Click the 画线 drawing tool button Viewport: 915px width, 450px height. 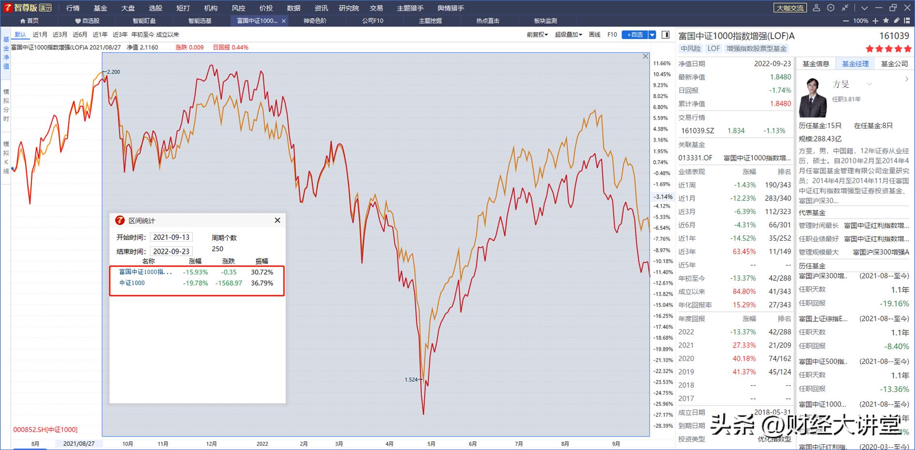coord(594,34)
